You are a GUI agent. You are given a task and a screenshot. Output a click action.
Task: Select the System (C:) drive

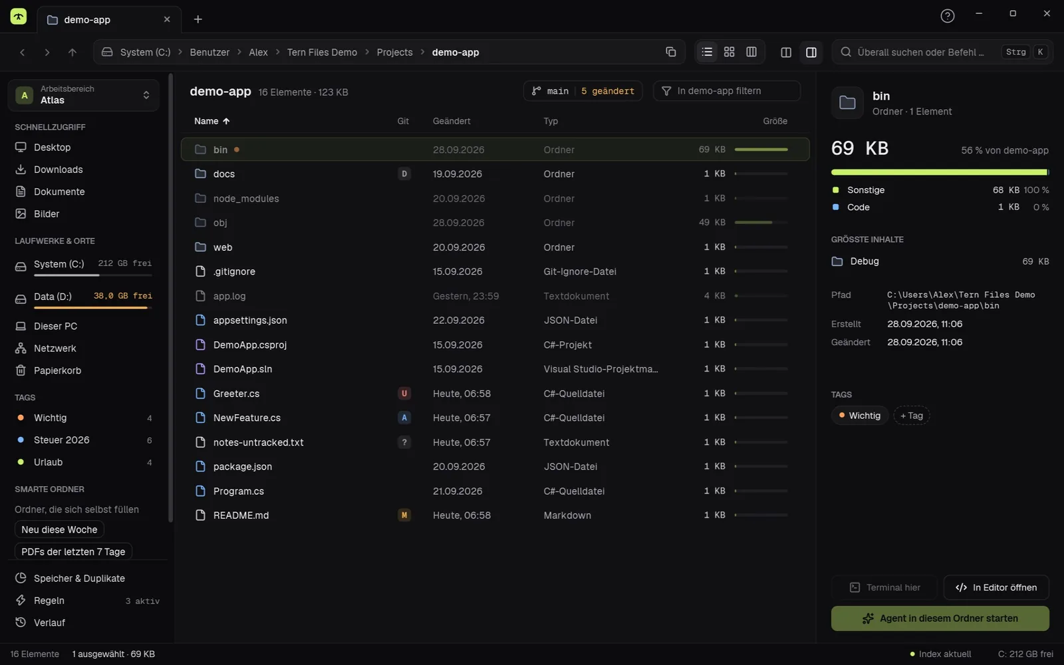point(84,266)
